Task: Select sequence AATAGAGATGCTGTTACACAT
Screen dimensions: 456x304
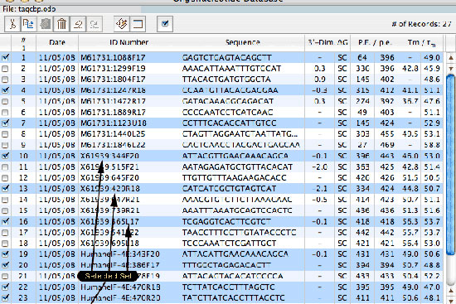Action: click(237, 167)
